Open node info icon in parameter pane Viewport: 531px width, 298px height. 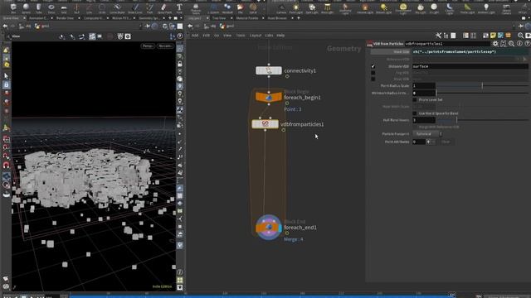(x=519, y=44)
